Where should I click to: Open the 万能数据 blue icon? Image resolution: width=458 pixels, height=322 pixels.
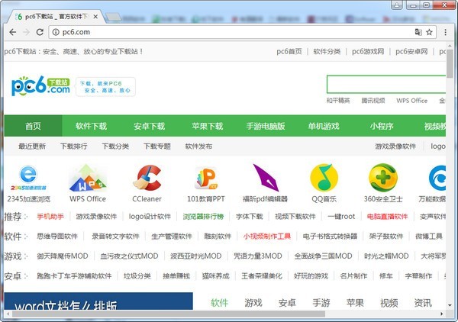pos(437,178)
